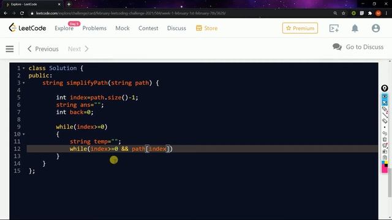The height and width of the screenshot is (220, 392).
Task: Click the brush size dot in pen toolbar
Action: coord(385,127)
